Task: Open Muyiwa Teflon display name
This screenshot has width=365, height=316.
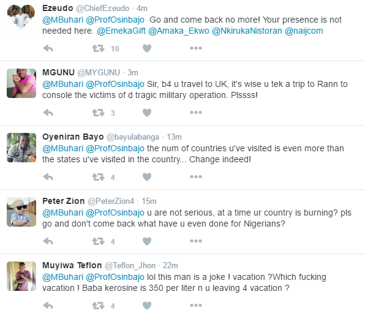Action: click(72, 265)
